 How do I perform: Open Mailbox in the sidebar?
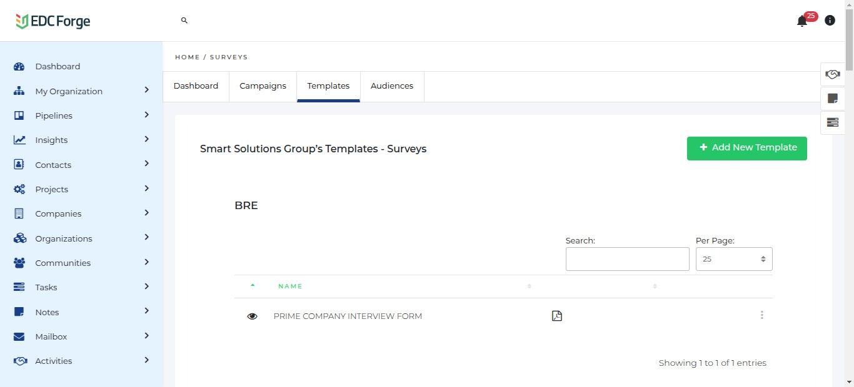coord(51,336)
